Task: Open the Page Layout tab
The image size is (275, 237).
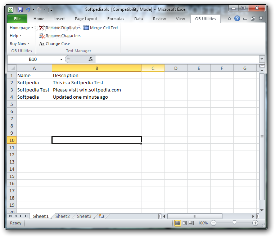Action: click(x=86, y=19)
